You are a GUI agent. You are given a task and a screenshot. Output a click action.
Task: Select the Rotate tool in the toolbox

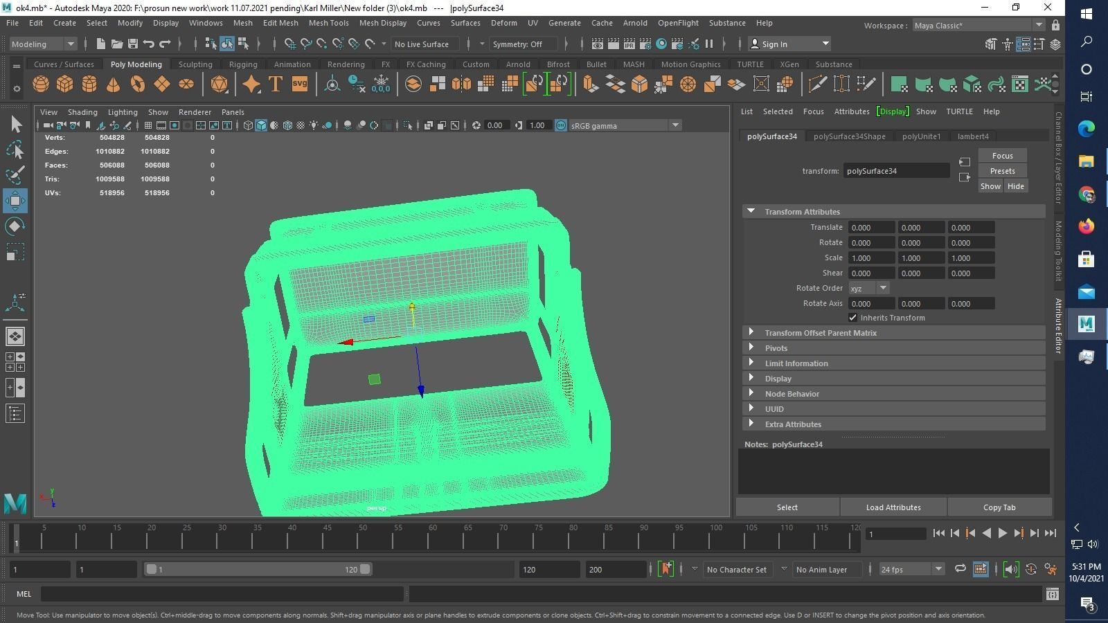pos(15,226)
